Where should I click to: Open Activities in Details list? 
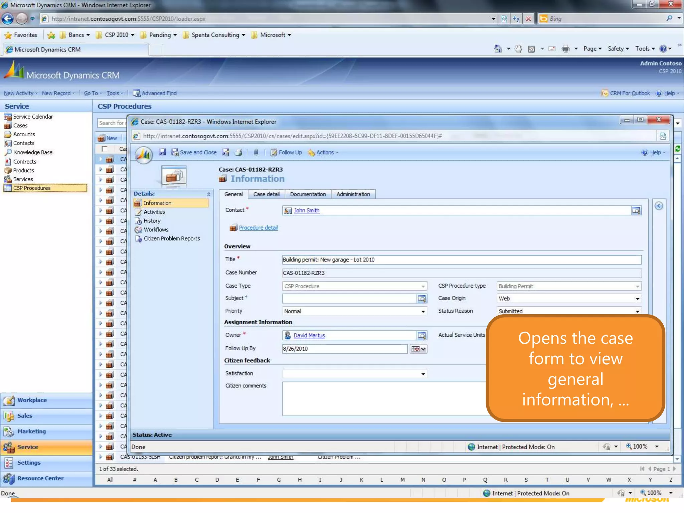coord(154,212)
